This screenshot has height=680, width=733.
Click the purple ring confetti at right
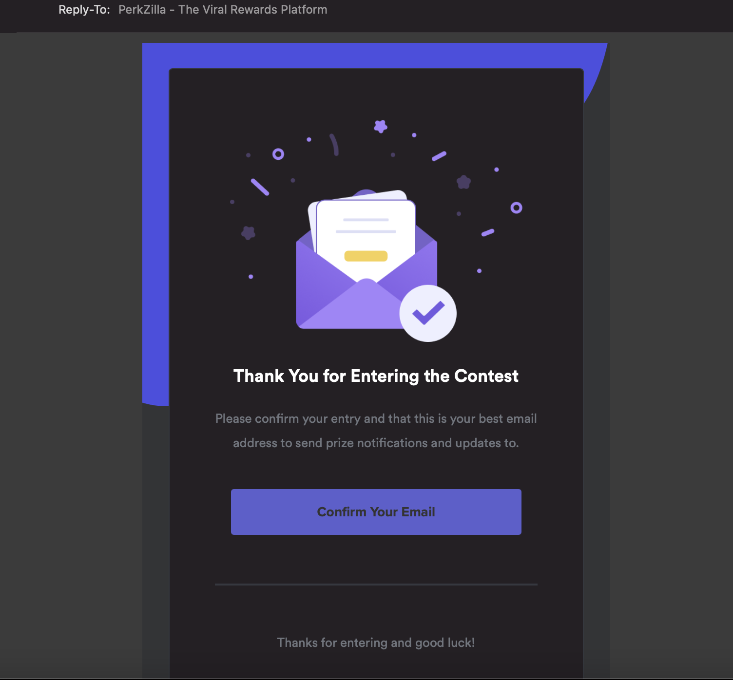pyautogui.click(x=516, y=208)
